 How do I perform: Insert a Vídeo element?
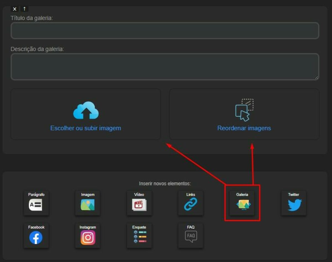click(139, 203)
